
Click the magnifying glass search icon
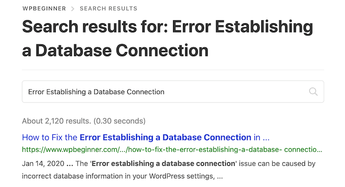313,91
